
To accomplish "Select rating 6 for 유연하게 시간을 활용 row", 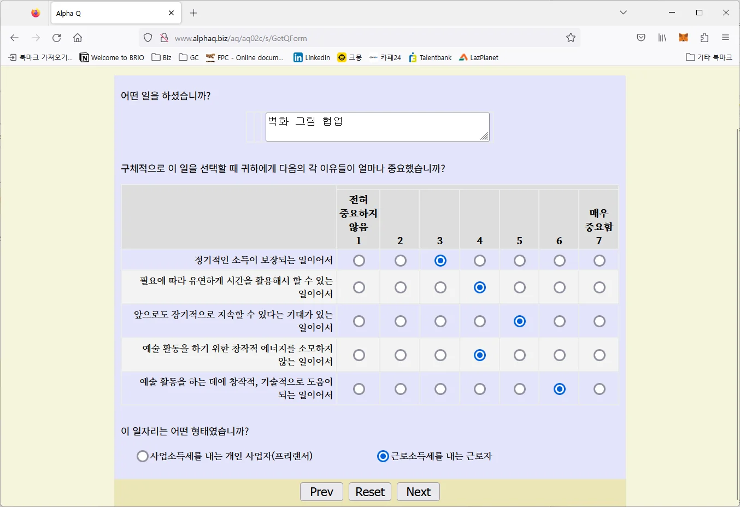I will 560,287.
